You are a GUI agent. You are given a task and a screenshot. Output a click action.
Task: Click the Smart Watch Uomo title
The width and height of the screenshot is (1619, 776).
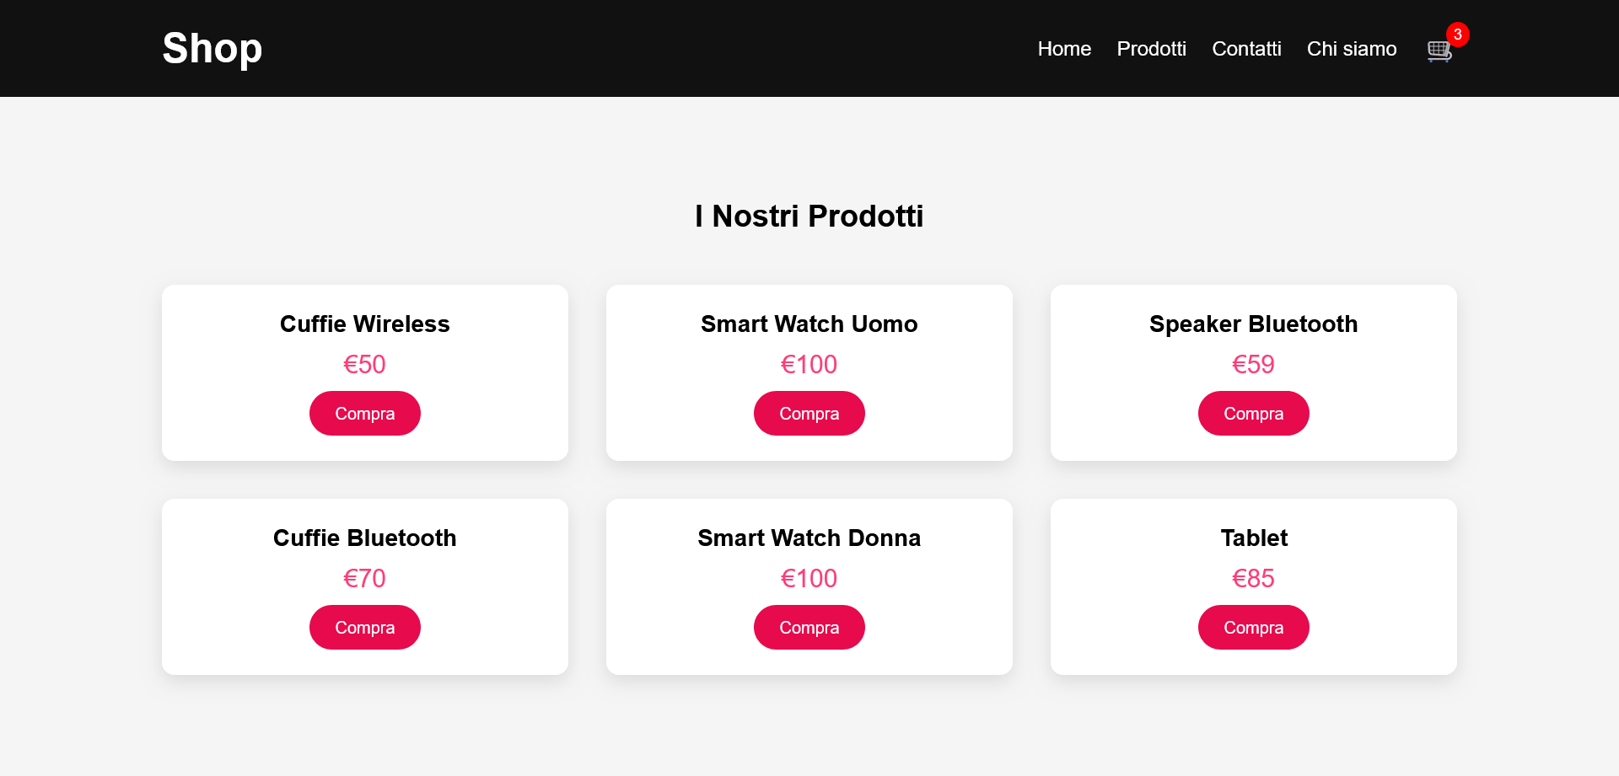(809, 324)
